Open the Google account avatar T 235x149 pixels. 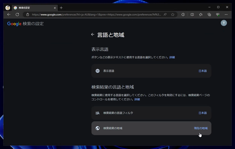click(x=224, y=23)
